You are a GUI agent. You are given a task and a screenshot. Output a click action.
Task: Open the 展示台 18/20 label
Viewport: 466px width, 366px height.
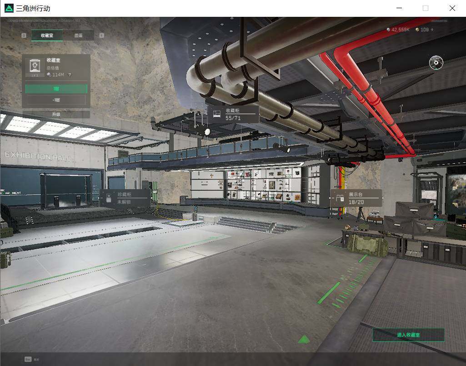pos(356,198)
